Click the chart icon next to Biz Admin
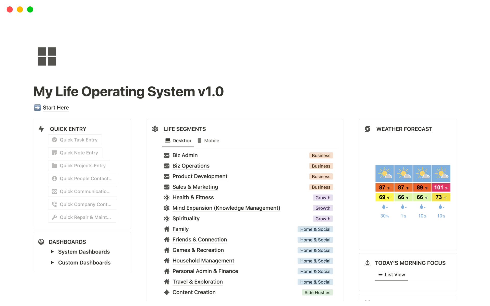This screenshot has width=490, height=306. 167,155
